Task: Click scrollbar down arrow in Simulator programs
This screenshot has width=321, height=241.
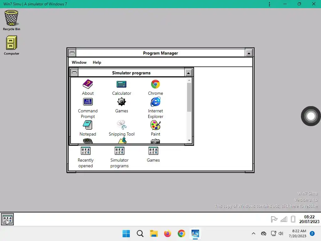Action: click(189, 140)
